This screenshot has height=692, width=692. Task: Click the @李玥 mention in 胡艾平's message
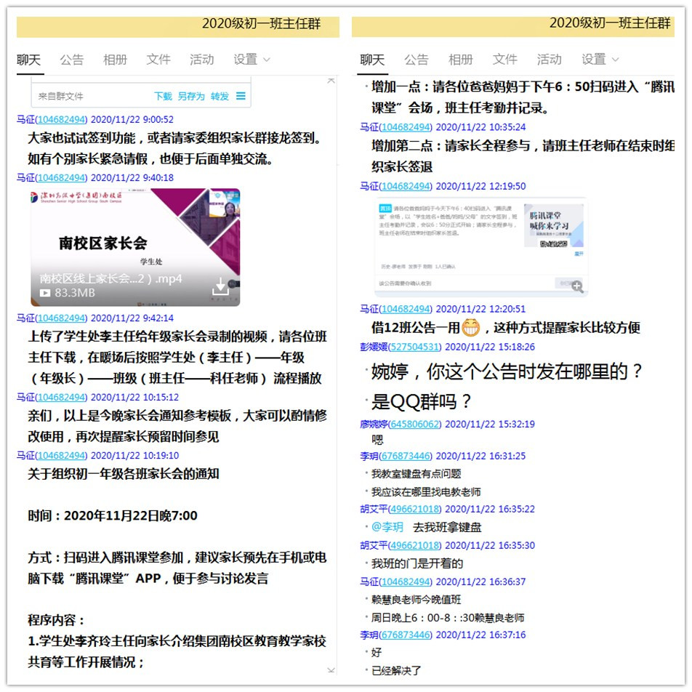coord(387,527)
